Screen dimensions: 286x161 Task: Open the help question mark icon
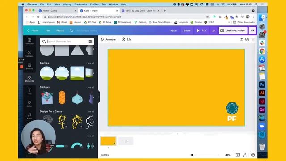point(253,155)
